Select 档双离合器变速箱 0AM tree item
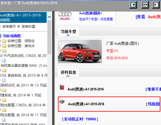Screen dimensions: 161x125 pos(24,65)
